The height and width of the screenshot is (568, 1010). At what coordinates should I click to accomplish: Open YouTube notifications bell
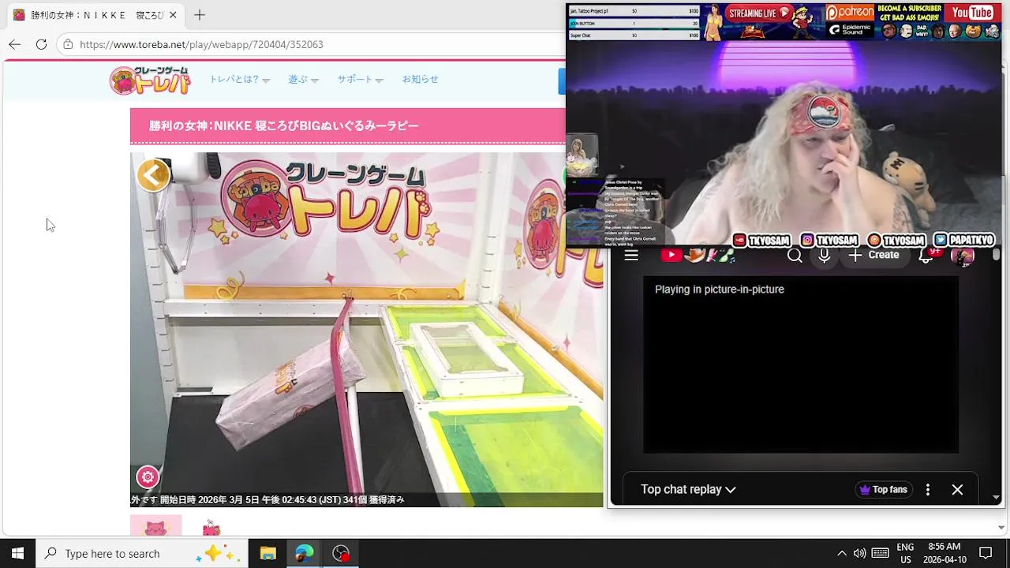tap(927, 255)
